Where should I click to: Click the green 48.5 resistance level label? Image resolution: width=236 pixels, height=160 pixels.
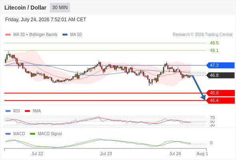[214, 43]
